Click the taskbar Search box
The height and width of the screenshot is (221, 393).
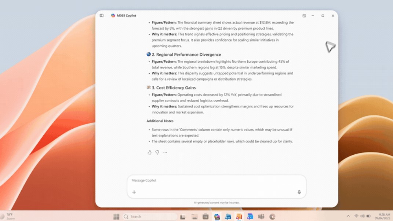coord(150,217)
